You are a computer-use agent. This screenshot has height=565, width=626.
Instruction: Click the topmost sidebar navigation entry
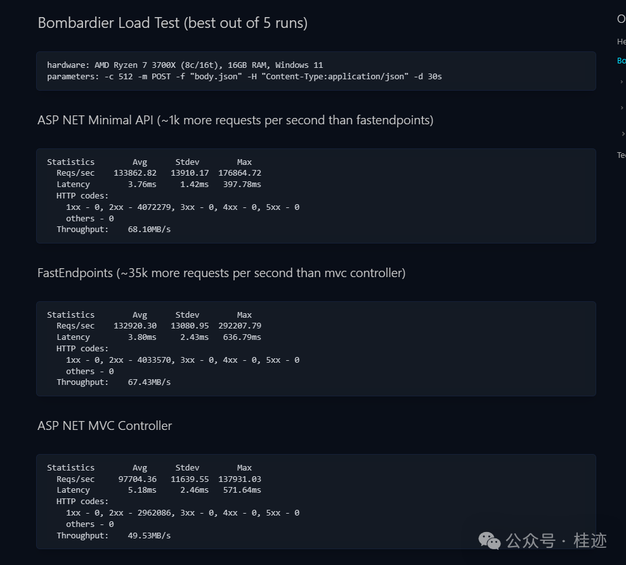pos(620,41)
